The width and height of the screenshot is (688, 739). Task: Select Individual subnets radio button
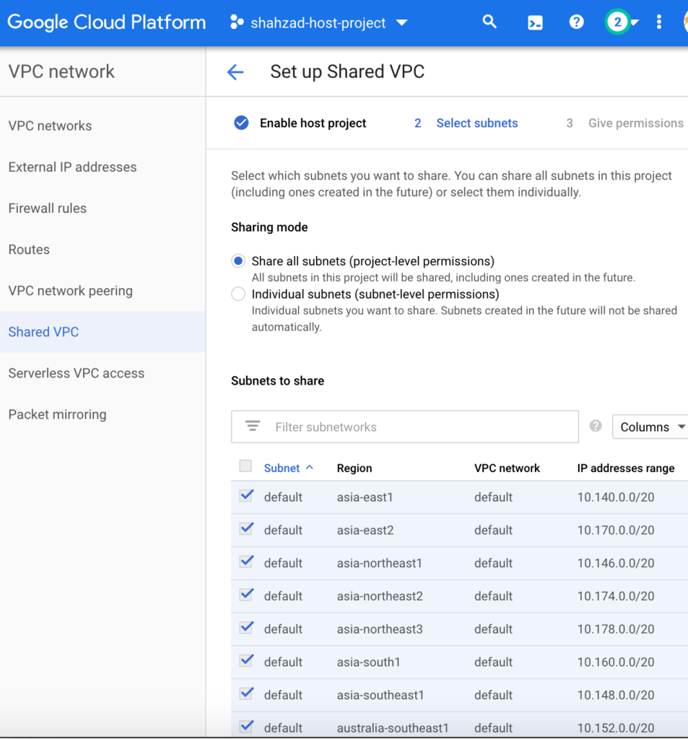click(x=238, y=294)
